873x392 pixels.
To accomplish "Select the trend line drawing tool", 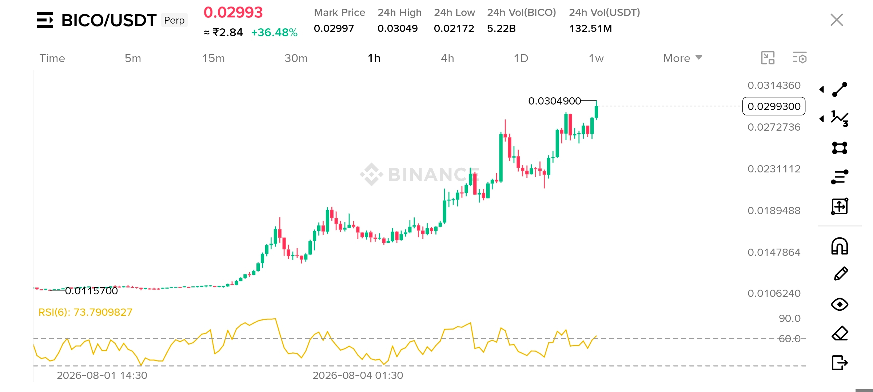I will 840,89.
